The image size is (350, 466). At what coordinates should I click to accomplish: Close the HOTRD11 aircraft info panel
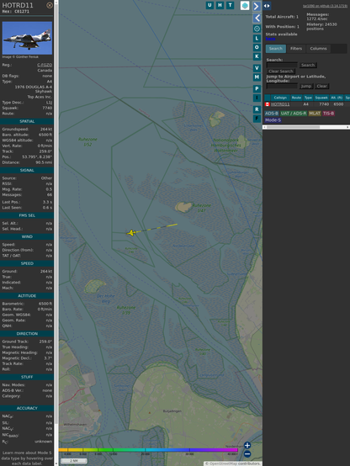[x=50, y=5]
